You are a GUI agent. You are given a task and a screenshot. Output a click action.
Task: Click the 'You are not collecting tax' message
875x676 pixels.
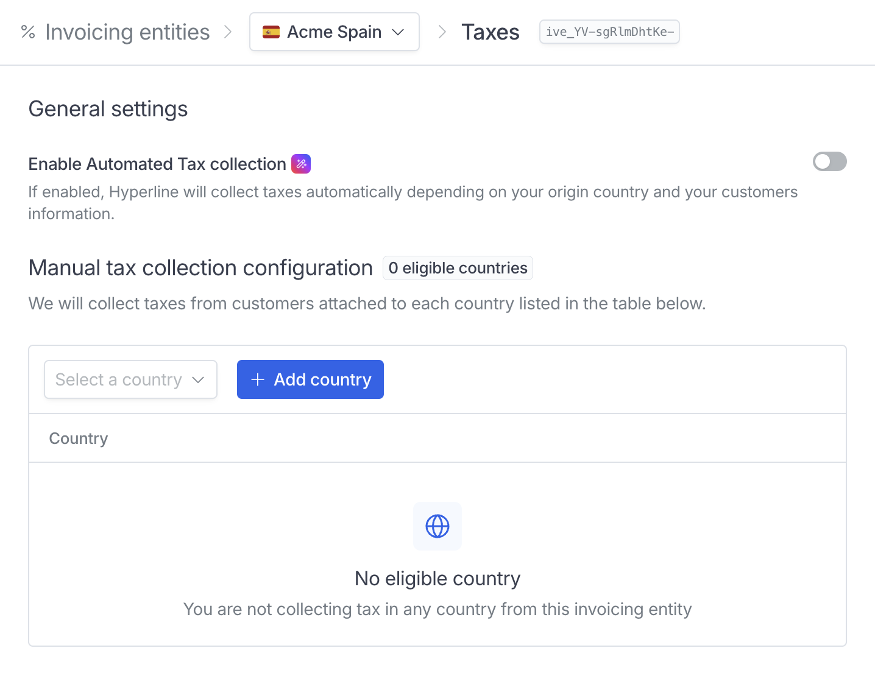437,609
